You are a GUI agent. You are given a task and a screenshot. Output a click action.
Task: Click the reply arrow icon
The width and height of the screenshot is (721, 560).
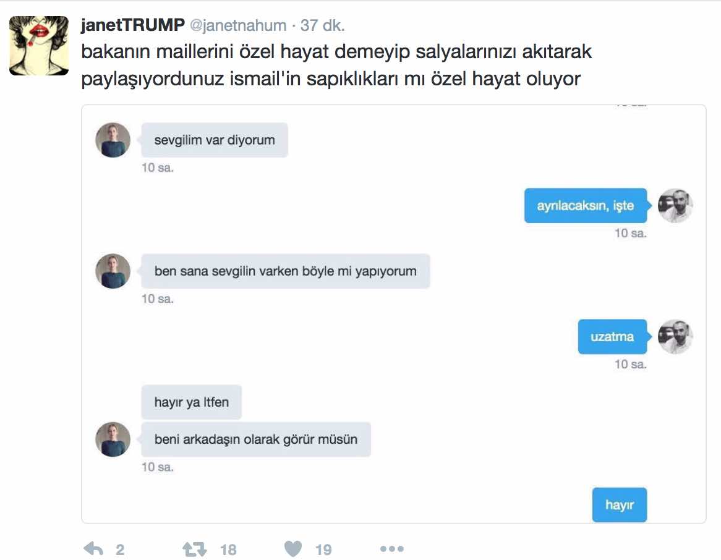click(x=93, y=548)
